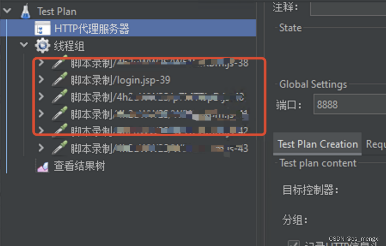Switch to the Test Plan Creation tab
386x246 pixels.
(x=317, y=144)
